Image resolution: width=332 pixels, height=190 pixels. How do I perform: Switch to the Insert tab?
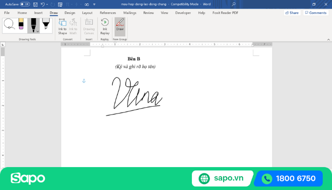coord(38,13)
